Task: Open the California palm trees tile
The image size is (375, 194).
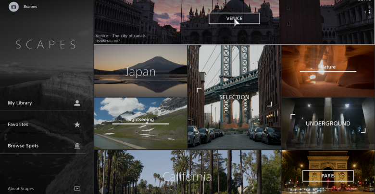Action: tap(187, 176)
